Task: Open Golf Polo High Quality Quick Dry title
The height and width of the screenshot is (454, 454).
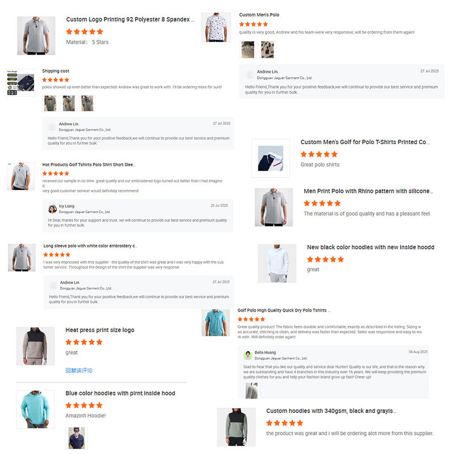Action: pyautogui.click(x=284, y=310)
